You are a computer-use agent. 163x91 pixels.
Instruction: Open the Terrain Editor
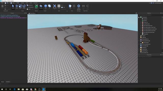click(36, 7)
